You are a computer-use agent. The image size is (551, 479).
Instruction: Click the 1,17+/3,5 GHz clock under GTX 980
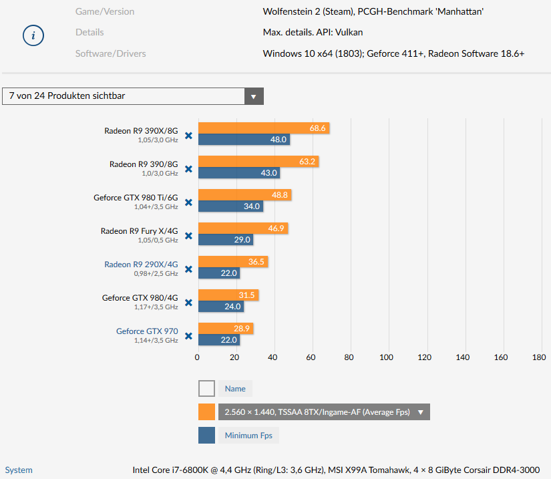pos(156,307)
